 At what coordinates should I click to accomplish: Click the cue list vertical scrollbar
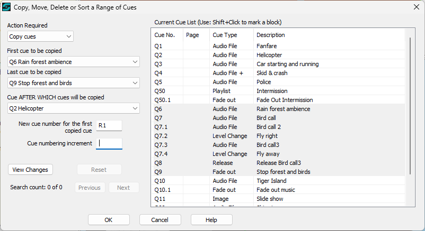tap(410, 106)
